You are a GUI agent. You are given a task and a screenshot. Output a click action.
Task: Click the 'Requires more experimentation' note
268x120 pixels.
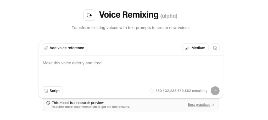click(91, 107)
